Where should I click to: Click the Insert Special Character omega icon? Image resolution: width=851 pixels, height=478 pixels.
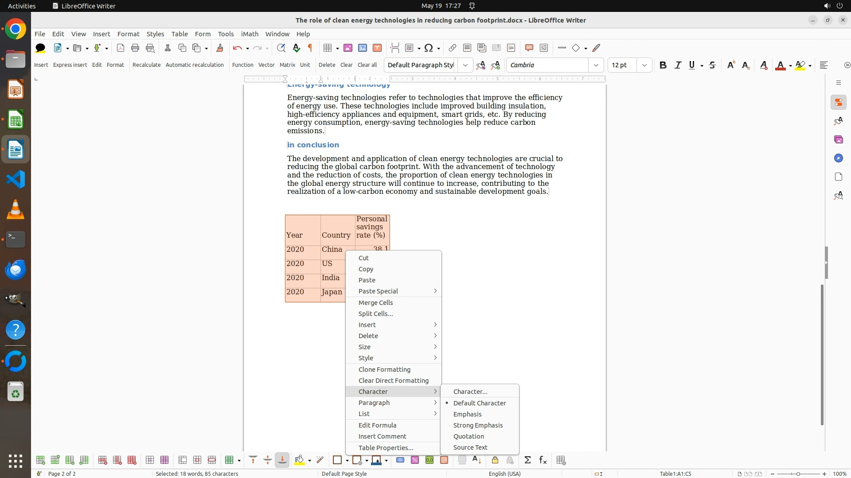(x=428, y=48)
